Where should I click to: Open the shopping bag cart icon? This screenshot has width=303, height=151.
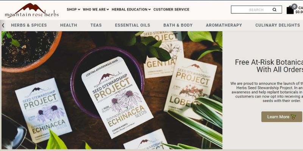(290, 10)
